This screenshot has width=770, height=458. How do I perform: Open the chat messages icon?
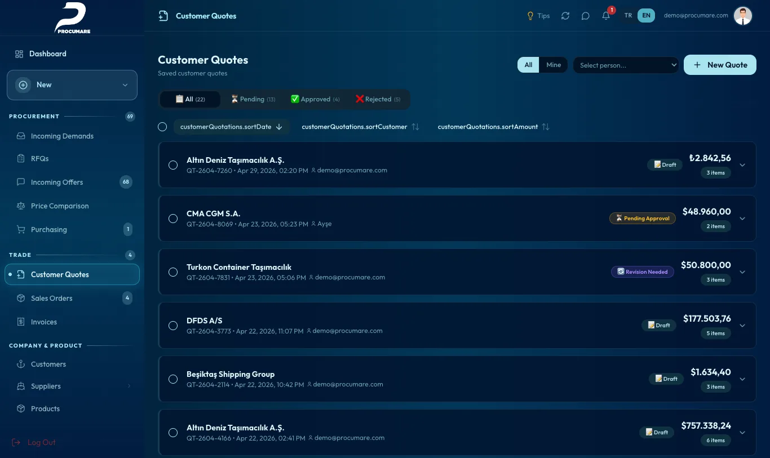click(x=586, y=16)
